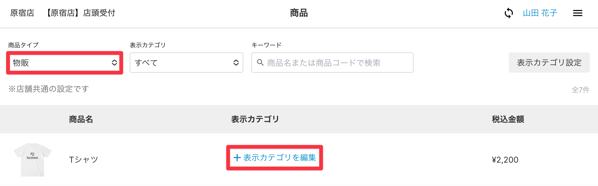Click the 表示カテゴリ設定 button
Viewport: 598px width, 186px height.
coord(549,63)
